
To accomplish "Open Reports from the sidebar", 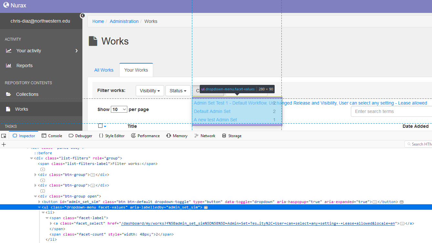I will (25, 66).
